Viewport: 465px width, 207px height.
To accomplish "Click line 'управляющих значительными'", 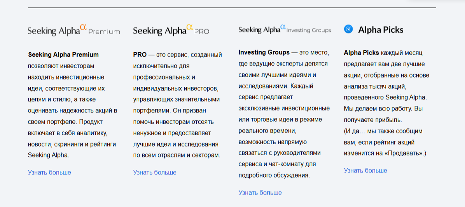I will click(x=177, y=99).
